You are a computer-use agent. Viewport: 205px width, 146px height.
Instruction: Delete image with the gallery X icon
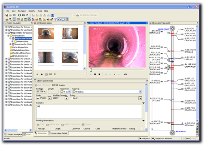coord(55,74)
